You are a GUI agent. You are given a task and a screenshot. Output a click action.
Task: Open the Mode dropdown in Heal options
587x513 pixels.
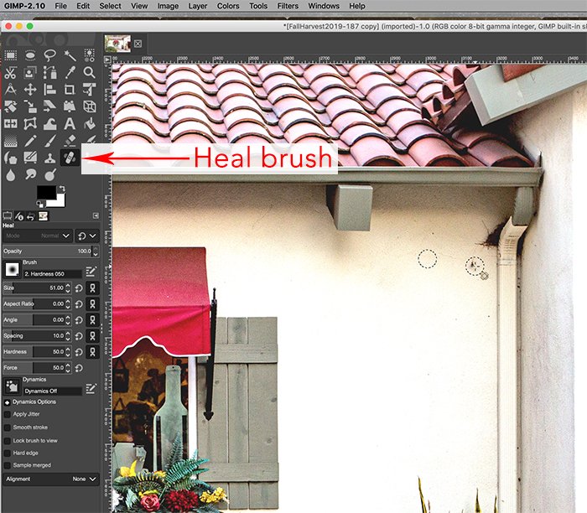pyautogui.click(x=37, y=236)
